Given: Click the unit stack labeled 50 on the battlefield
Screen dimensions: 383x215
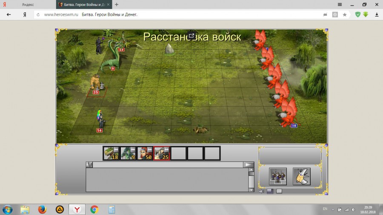Looking at the screenshot, I should pyautogui.click(x=100, y=121).
